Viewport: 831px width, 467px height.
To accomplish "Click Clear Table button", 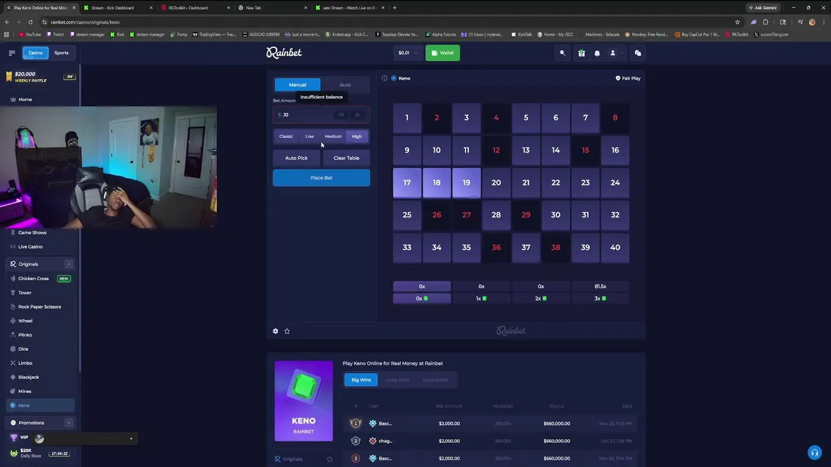I will (x=346, y=158).
